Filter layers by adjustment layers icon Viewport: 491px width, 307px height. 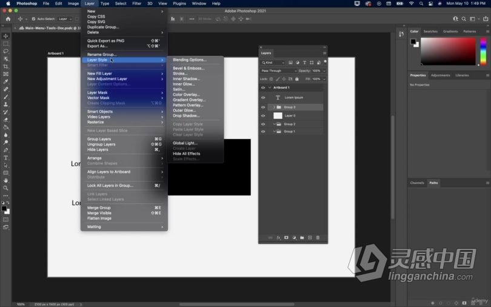(x=297, y=62)
